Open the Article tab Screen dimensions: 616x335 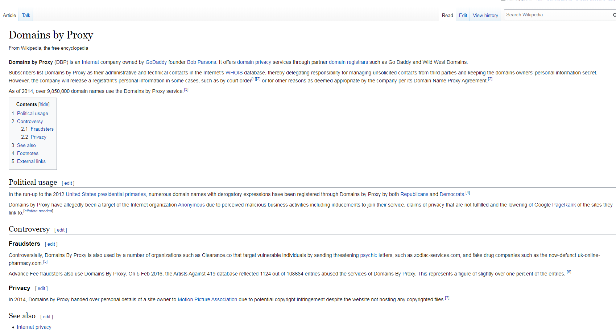click(9, 15)
